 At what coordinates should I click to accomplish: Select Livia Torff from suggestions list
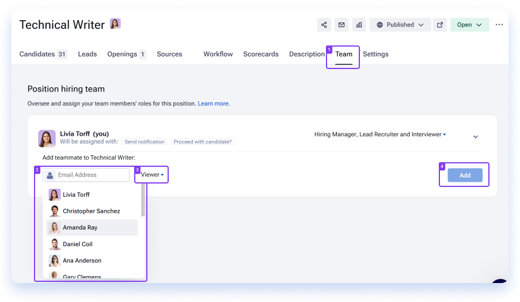point(92,194)
